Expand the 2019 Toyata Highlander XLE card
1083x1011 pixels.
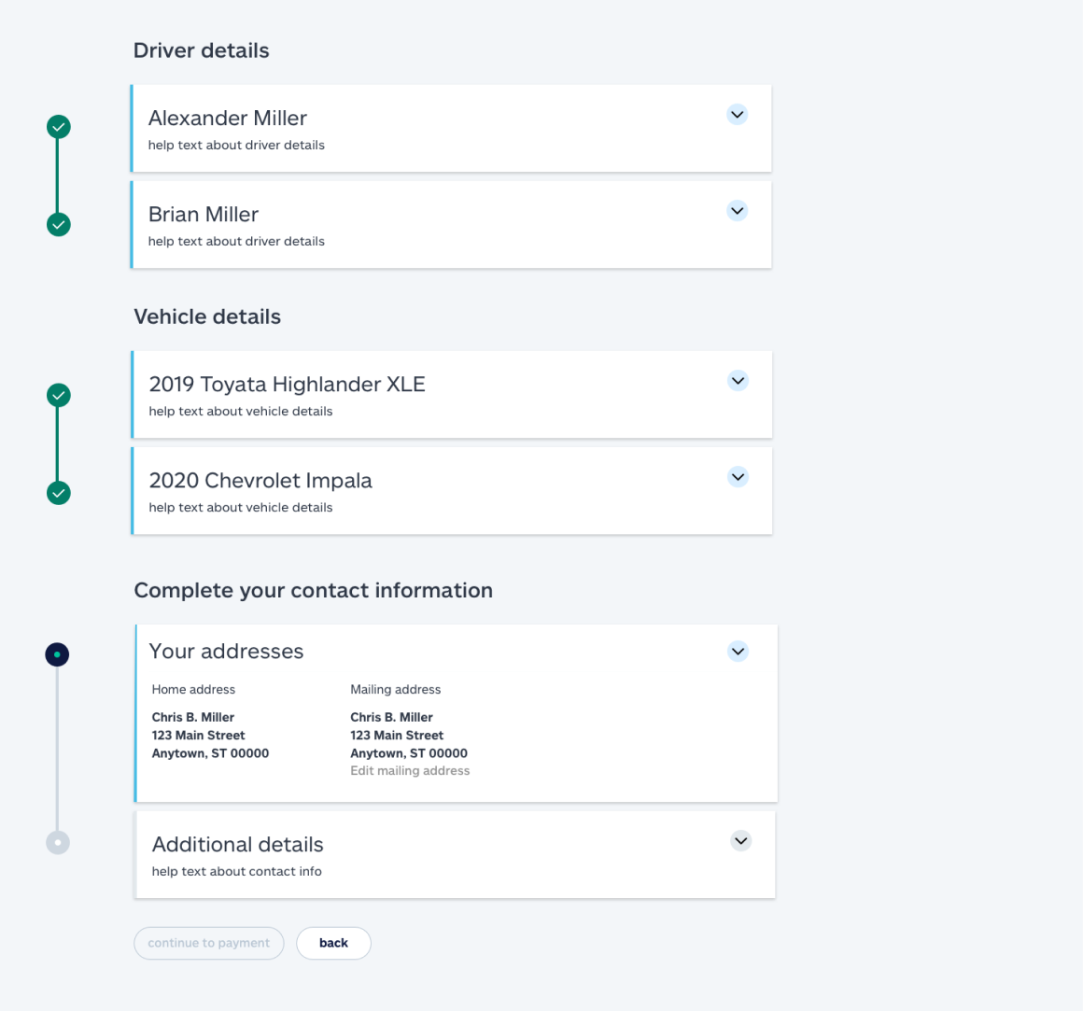pyautogui.click(x=738, y=381)
